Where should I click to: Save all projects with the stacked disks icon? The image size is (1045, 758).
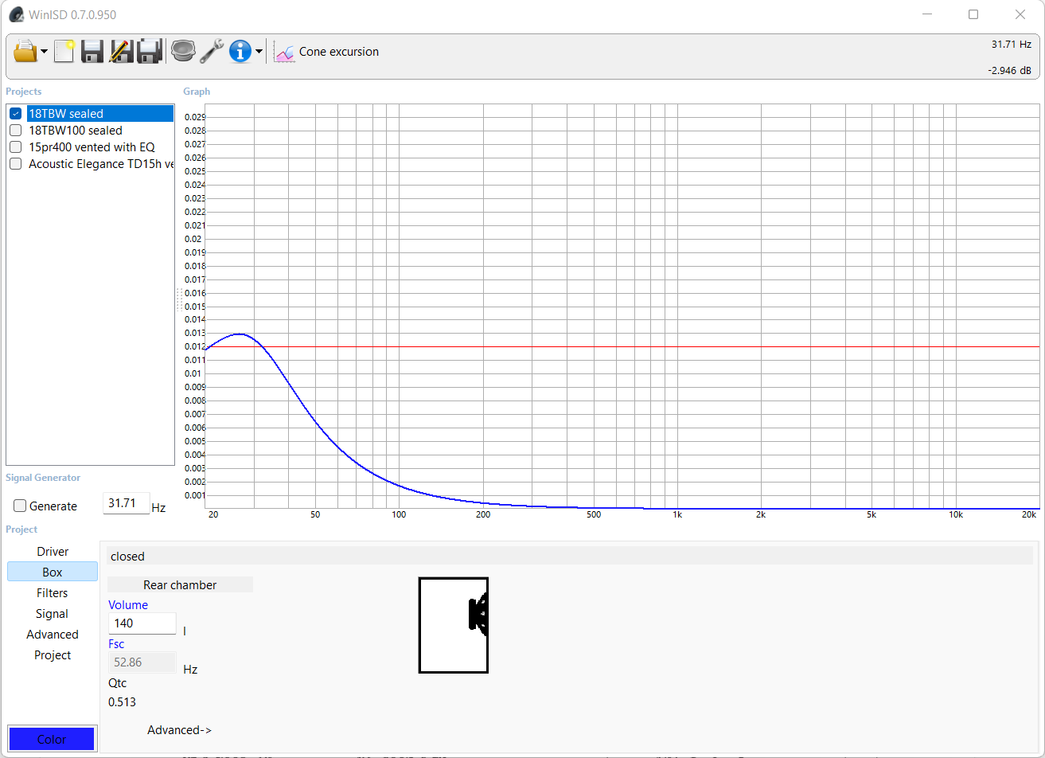[x=150, y=52]
